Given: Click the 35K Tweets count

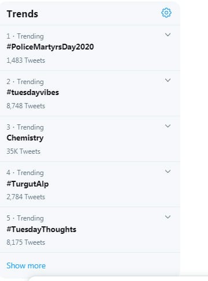Looking at the screenshot, I should pyautogui.click(x=24, y=151).
